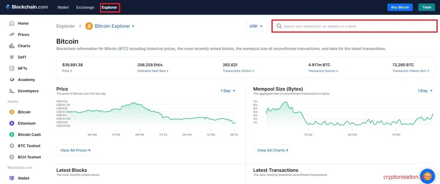
Task: Go to Prices in sidebar
Action: point(24,35)
